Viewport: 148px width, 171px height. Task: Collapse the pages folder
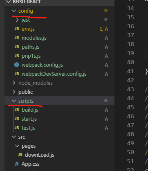pyautogui.click(x=17, y=146)
